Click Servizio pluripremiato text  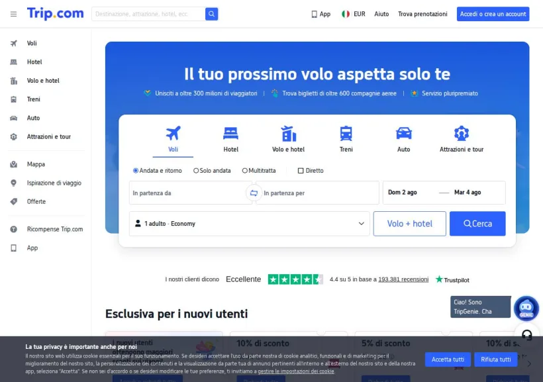pos(450,93)
